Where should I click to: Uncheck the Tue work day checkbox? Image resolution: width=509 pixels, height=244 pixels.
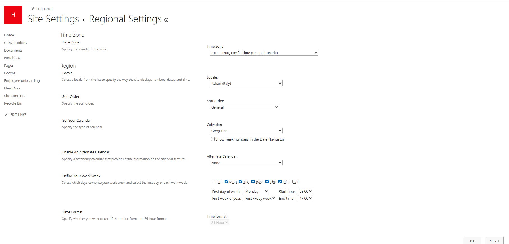240,182
